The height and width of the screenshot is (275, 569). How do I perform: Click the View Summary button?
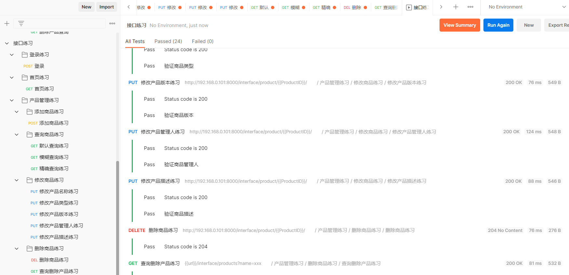[x=460, y=25]
